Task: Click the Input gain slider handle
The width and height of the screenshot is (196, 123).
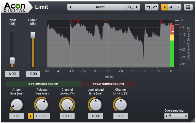Action: [x=12, y=61]
